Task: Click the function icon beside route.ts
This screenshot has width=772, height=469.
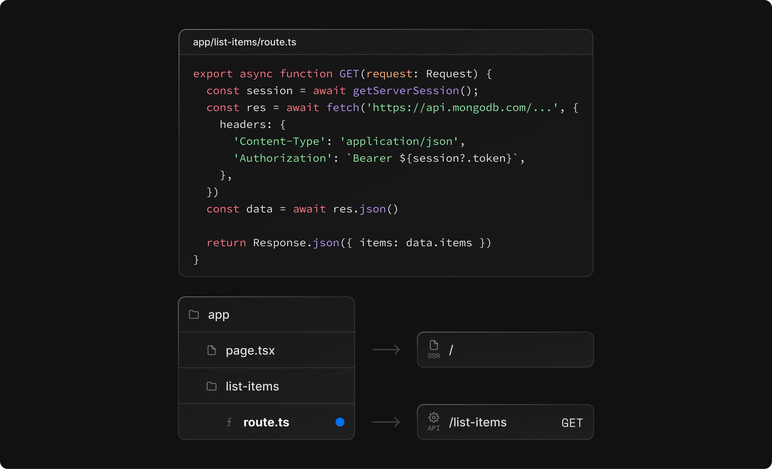Action: click(x=229, y=422)
